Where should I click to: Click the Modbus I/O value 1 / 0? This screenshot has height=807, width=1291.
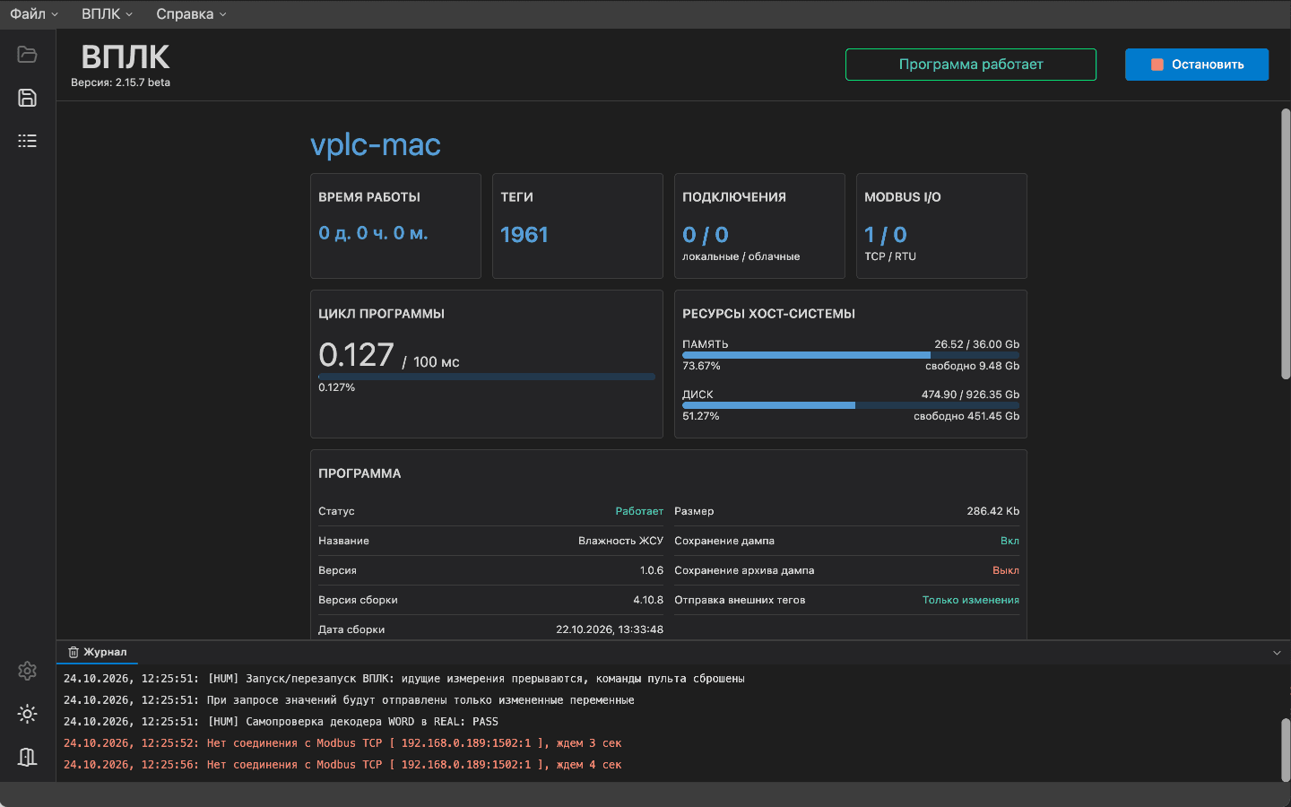point(886,235)
